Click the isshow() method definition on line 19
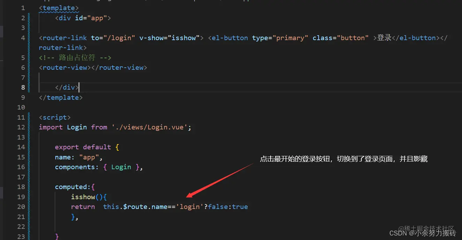Screen dimensions: 462x240 click(x=87, y=197)
